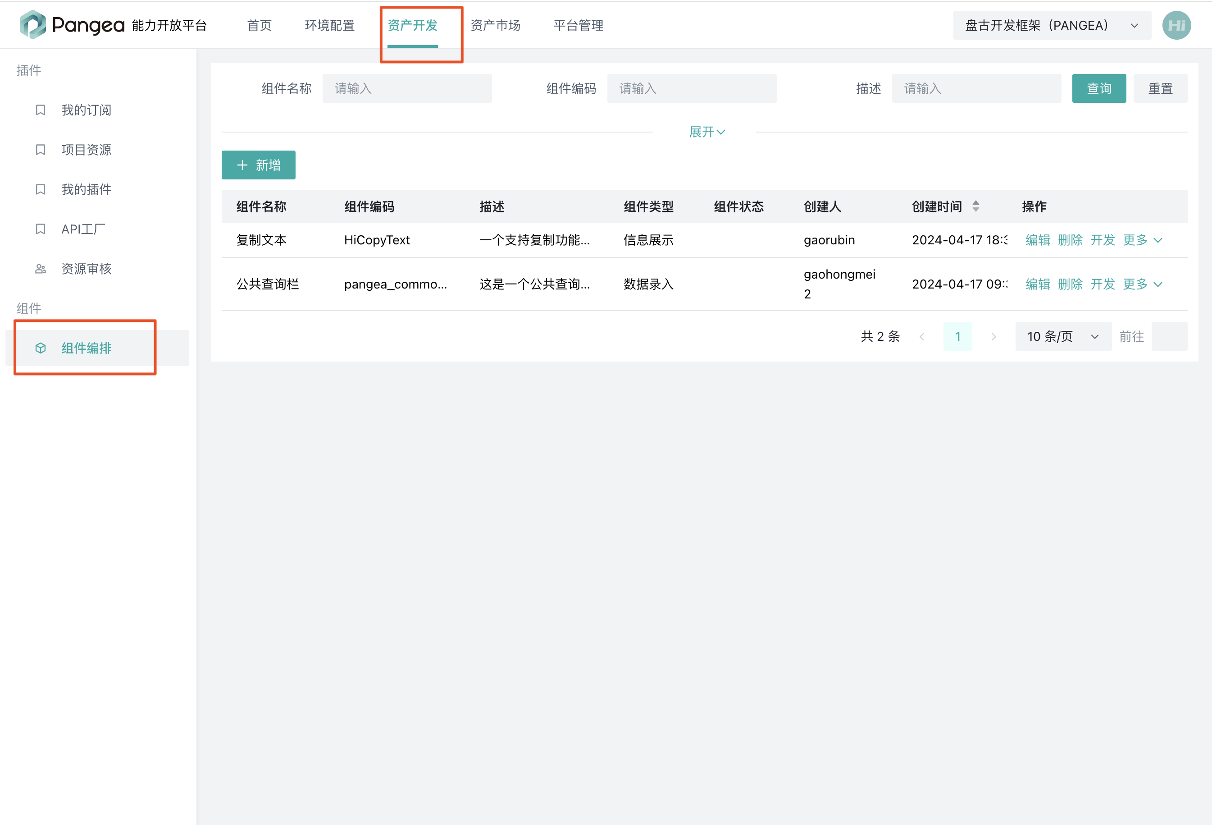Viewport: 1212px width, 825px height.
Task: Open the 资产市场 tab
Action: [496, 25]
